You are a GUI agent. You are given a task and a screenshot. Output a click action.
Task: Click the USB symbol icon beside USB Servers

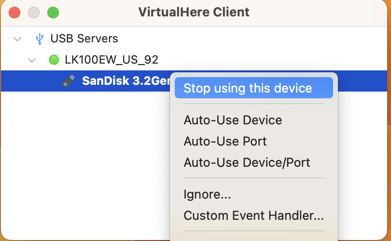pos(40,39)
